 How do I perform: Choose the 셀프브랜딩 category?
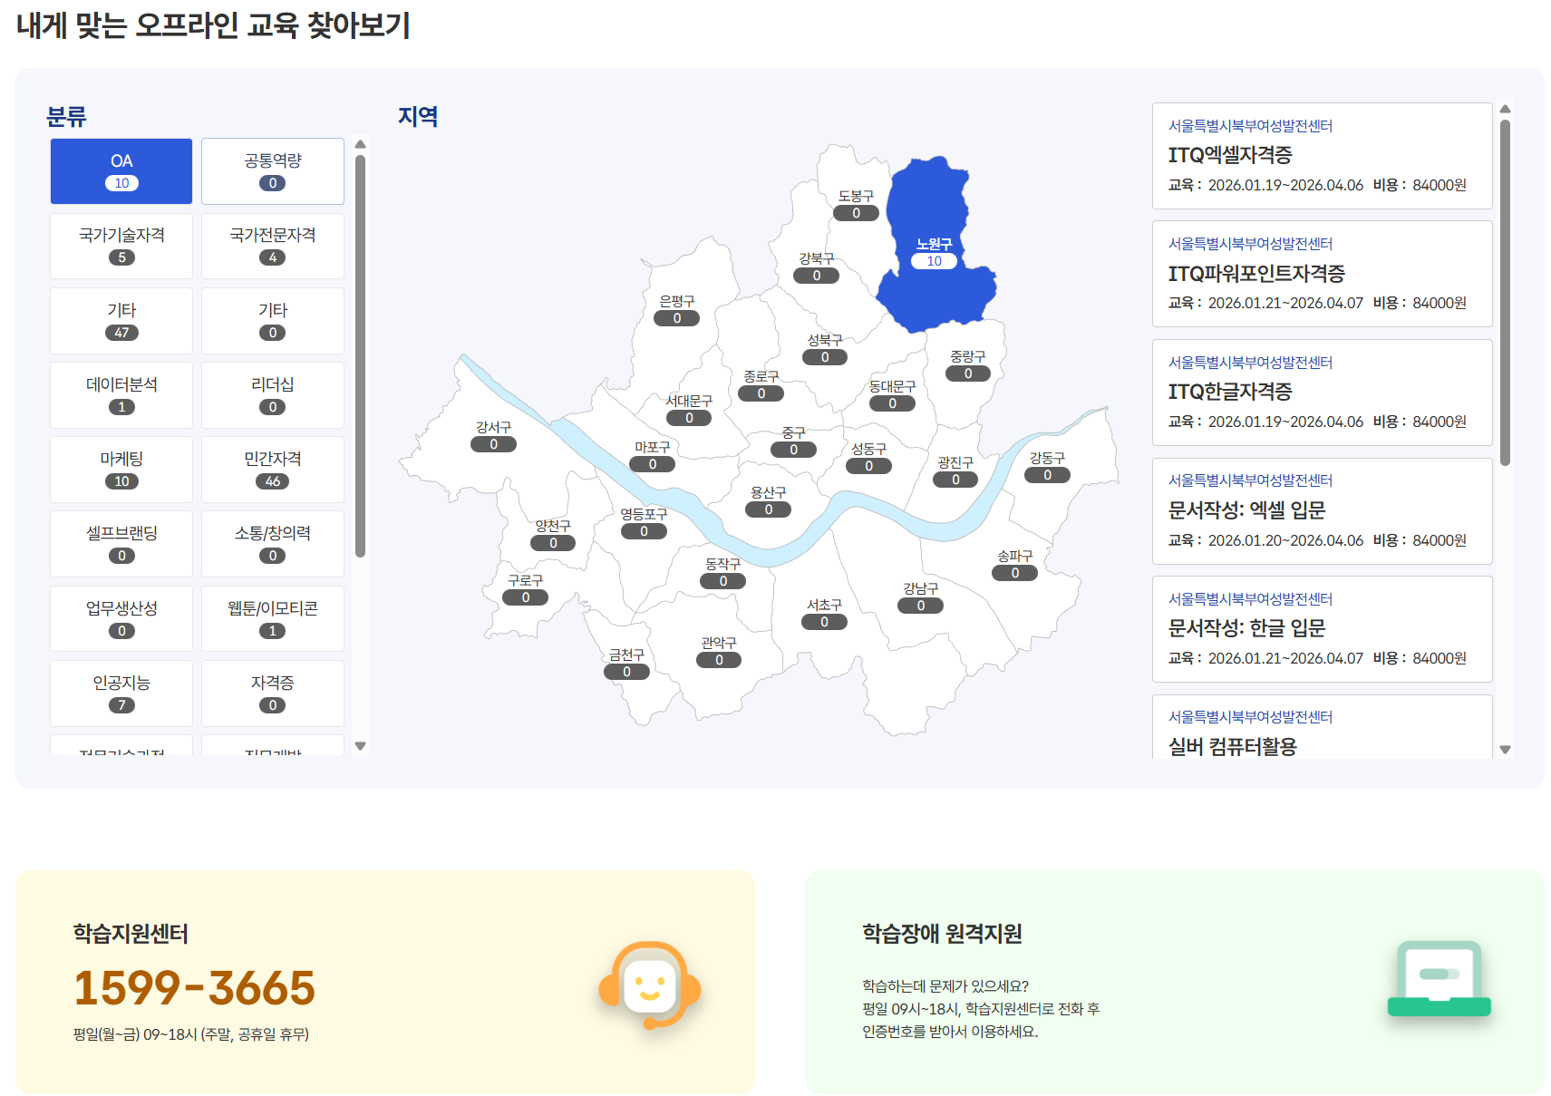point(121,544)
